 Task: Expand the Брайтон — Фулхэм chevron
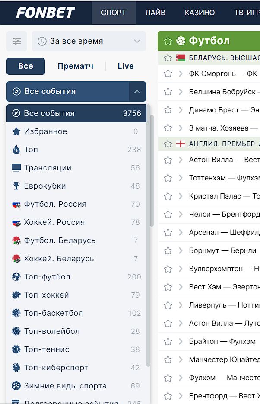click(x=181, y=341)
